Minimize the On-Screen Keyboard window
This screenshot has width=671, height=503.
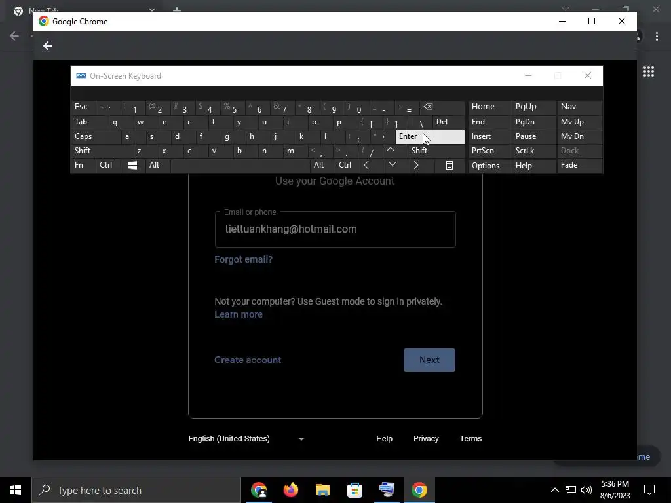(x=528, y=76)
